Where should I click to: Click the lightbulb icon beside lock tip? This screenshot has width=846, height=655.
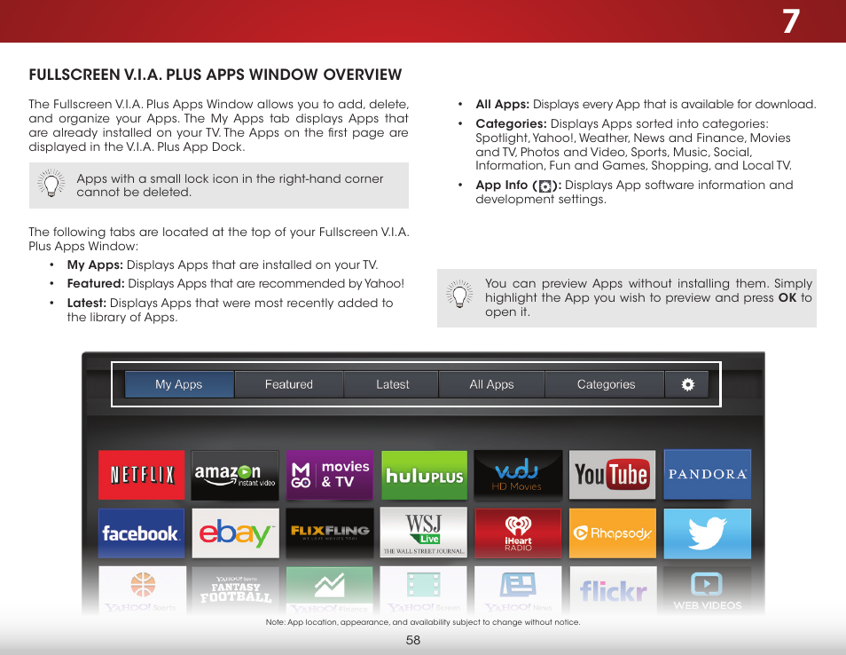(51, 184)
